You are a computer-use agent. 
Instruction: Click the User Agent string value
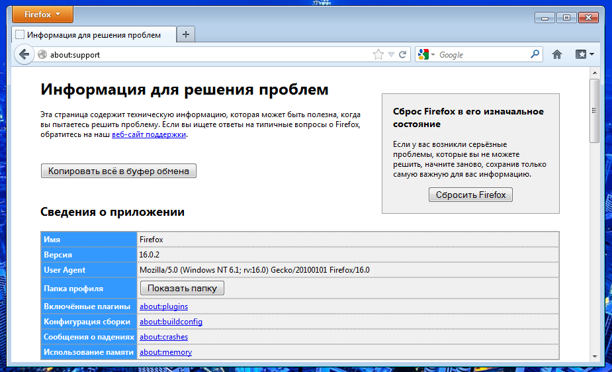coord(255,269)
